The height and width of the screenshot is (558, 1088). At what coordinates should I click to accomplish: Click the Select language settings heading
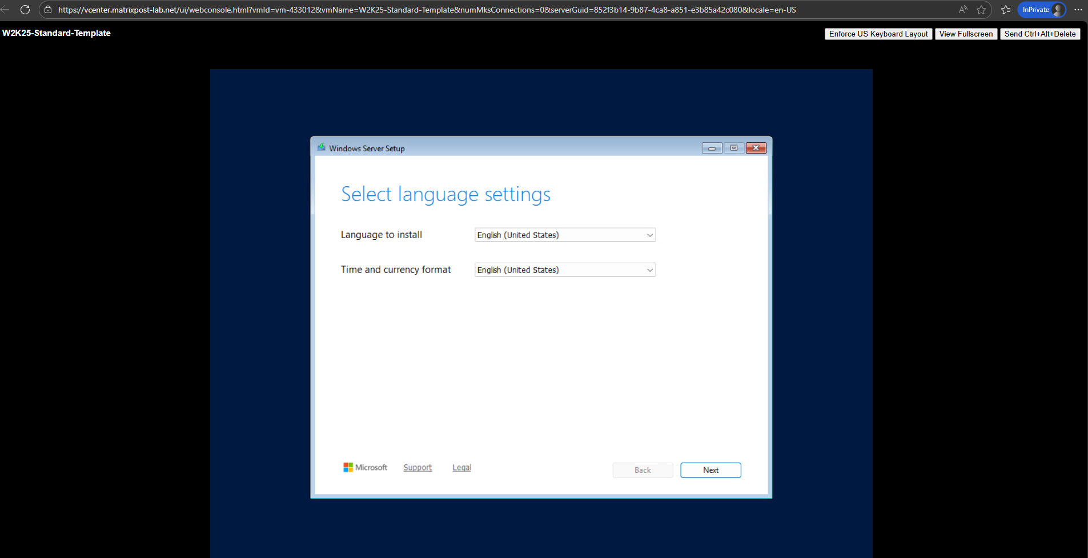445,194
